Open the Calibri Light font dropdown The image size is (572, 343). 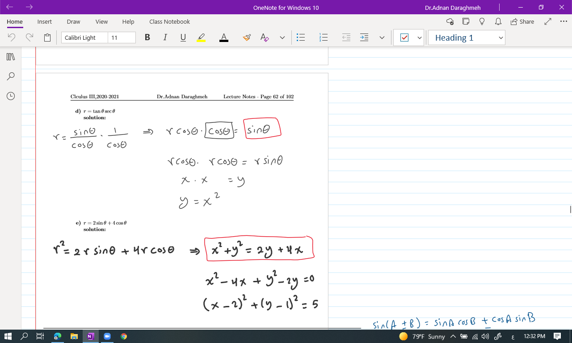click(84, 38)
